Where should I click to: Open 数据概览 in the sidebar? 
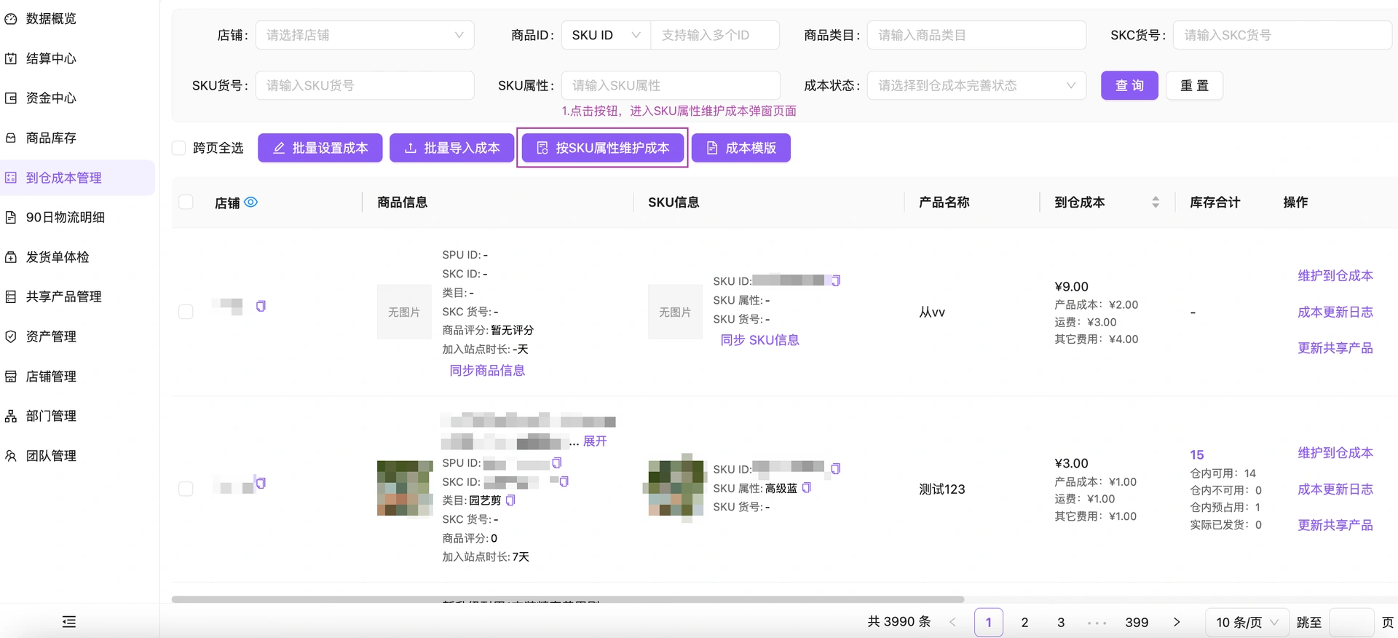click(x=50, y=19)
